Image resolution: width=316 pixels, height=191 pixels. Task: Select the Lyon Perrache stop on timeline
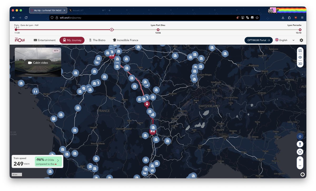pos(300,30)
